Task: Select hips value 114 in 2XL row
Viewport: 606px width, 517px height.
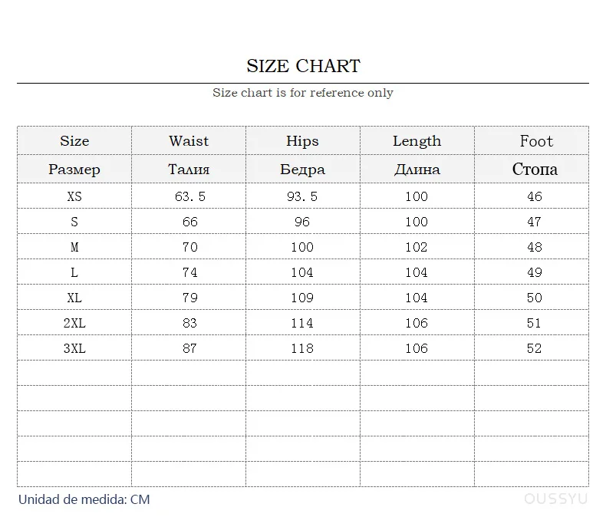Action: click(x=302, y=323)
